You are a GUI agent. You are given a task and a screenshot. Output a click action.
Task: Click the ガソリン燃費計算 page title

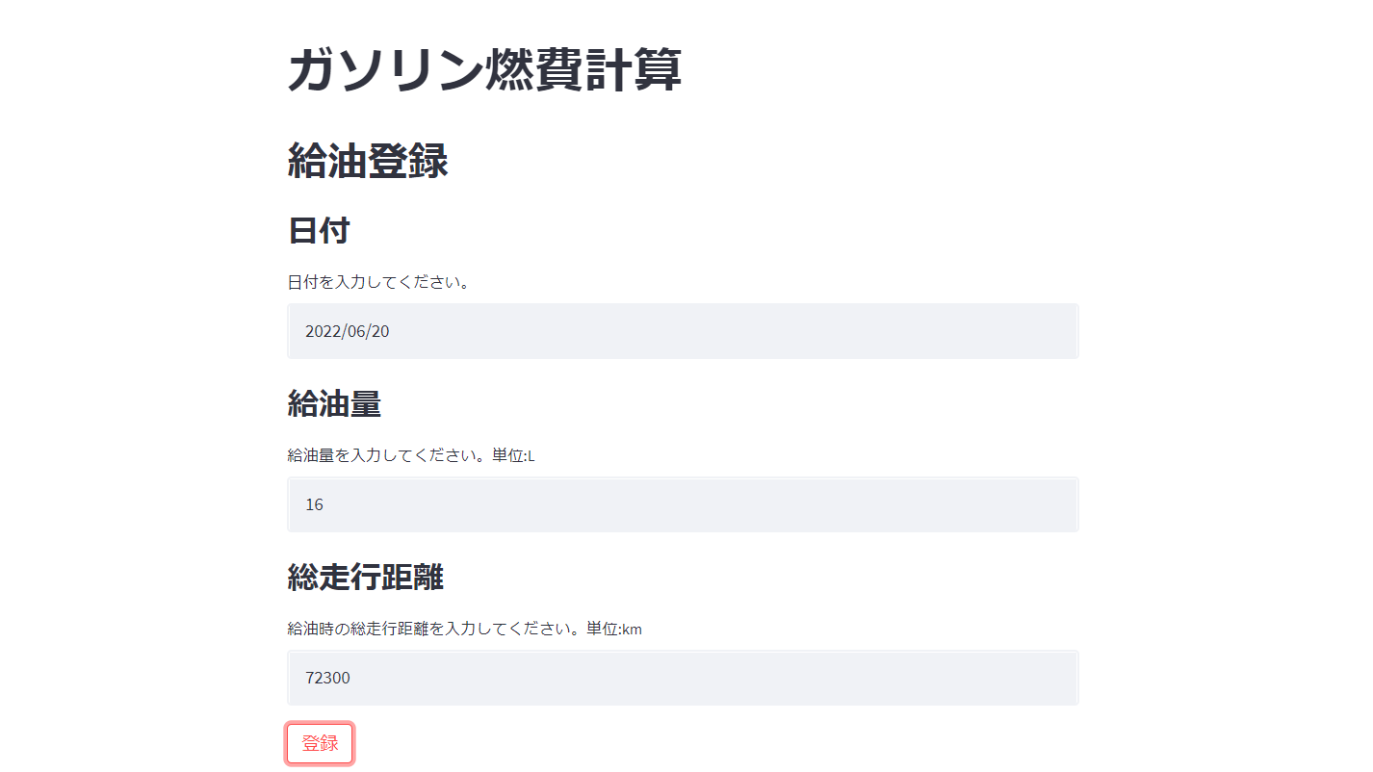click(483, 69)
